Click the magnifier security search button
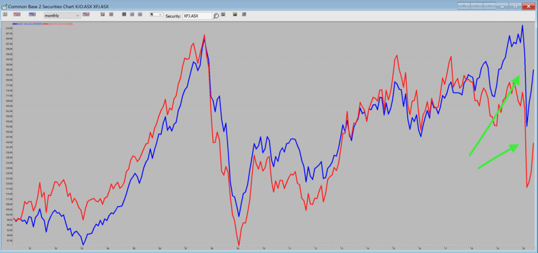Viewport: 538px width, 253px height. (x=216, y=16)
